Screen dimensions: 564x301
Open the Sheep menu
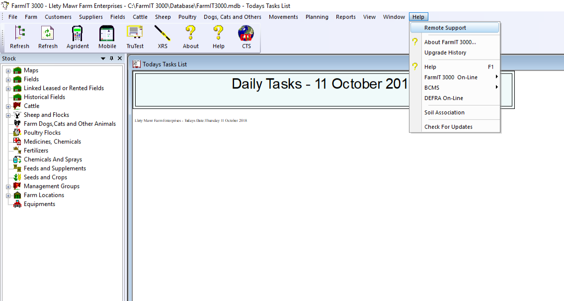(163, 17)
